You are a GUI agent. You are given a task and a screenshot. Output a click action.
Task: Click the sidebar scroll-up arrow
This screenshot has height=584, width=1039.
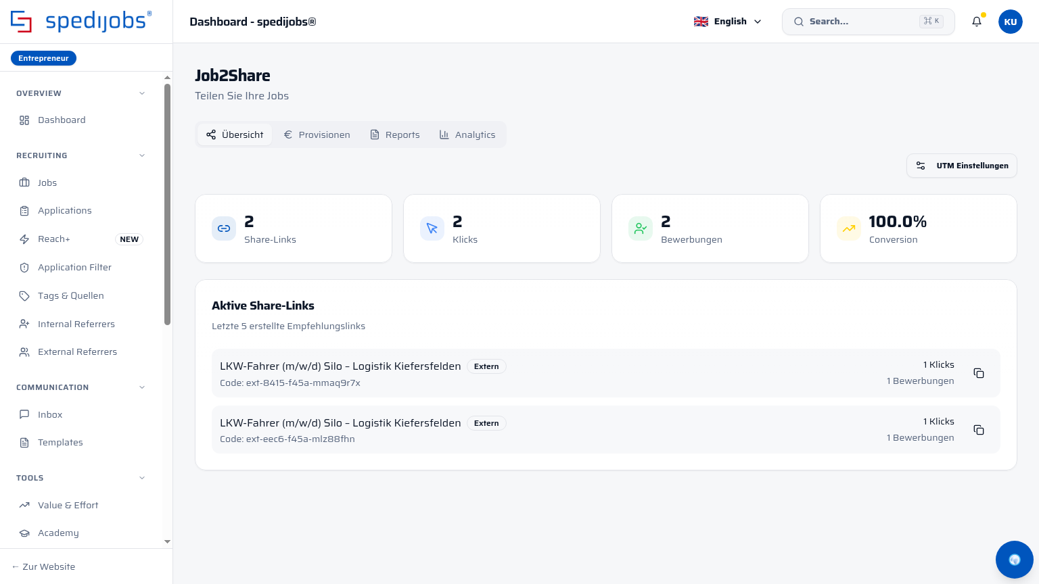(x=167, y=78)
